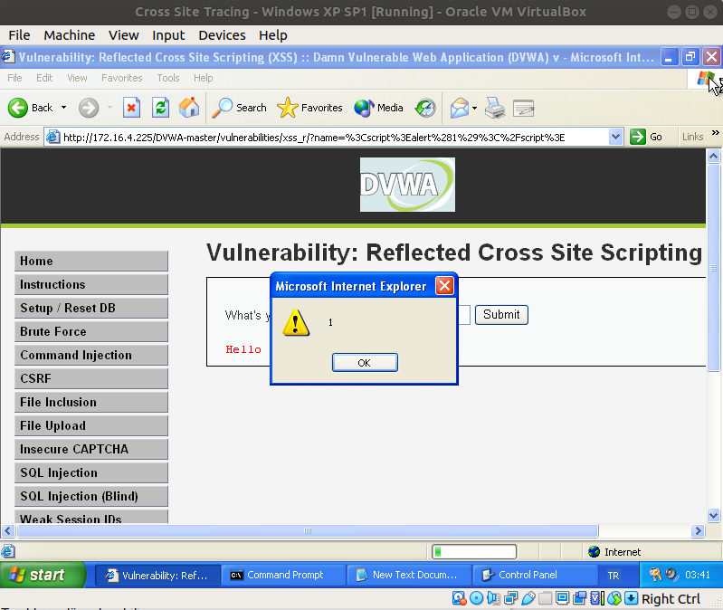The width and height of the screenshot is (723, 610).
Task: Open the Back button history dropdown arrow
Action: click(63, 108)
